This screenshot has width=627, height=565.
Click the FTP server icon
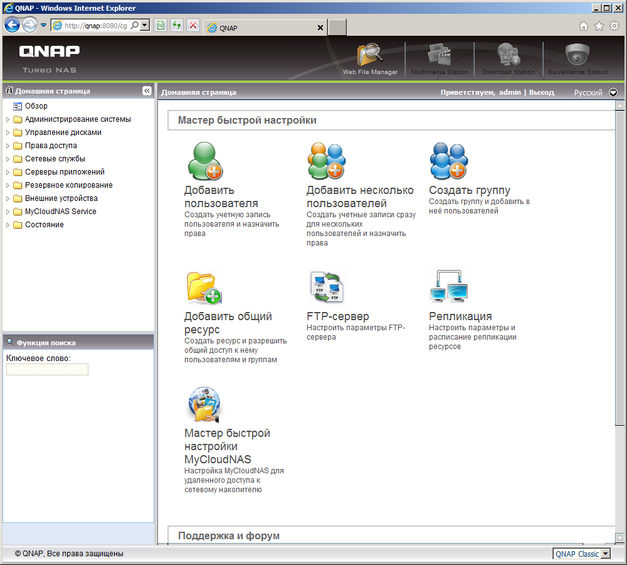327,287
